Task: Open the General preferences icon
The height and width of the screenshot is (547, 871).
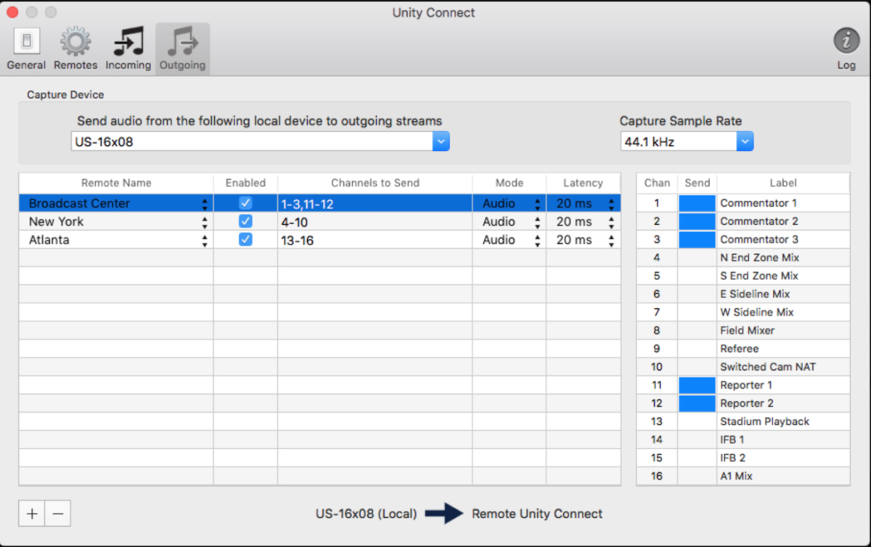Action: [x=27, y=49]
